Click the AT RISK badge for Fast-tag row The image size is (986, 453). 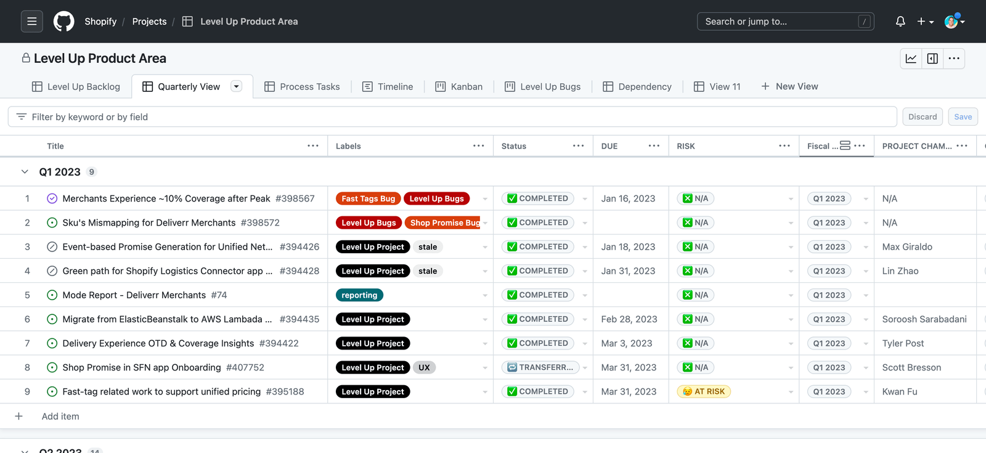[x=704, y=391]
